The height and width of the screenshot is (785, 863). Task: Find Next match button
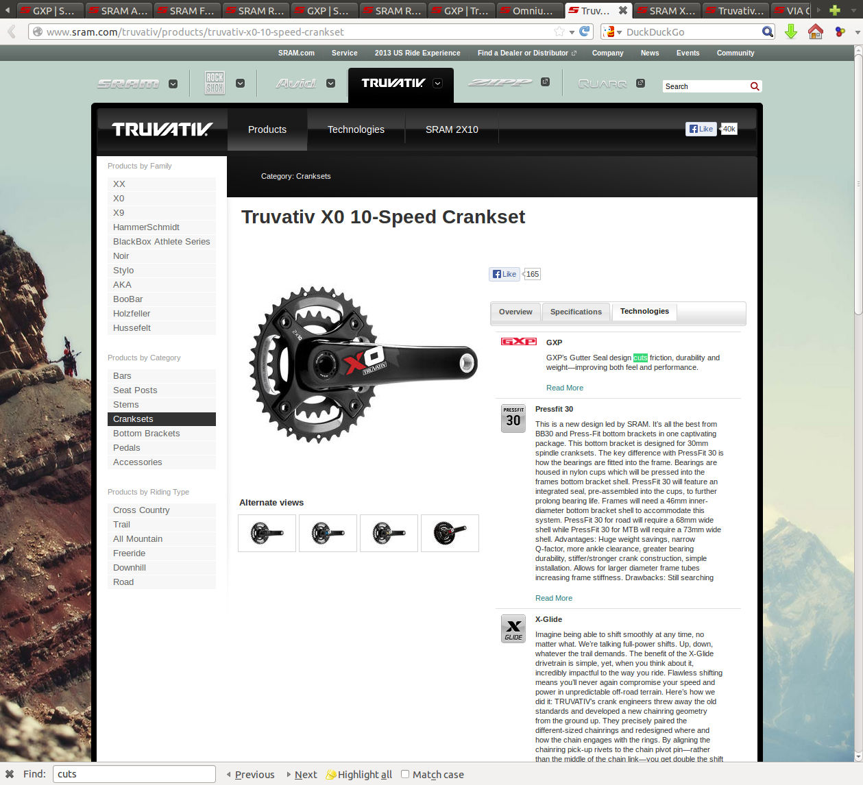tap(302, 774)
